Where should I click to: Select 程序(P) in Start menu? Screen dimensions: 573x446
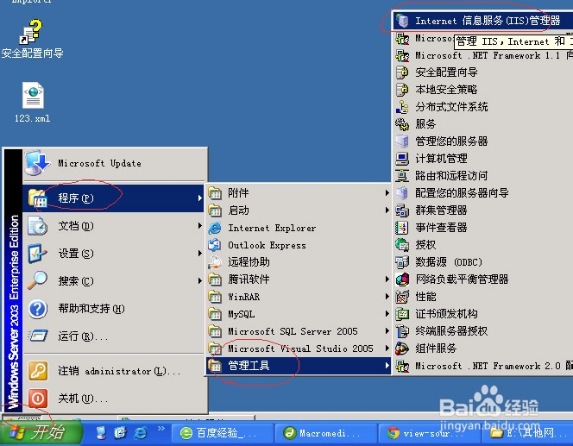(113, 198)
